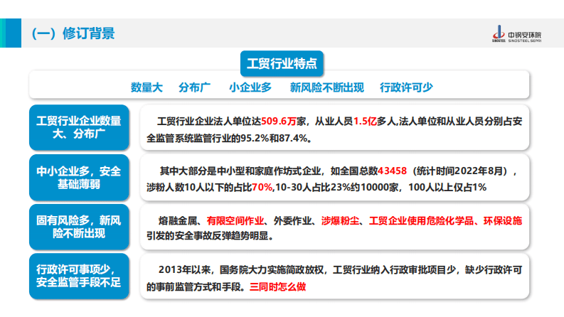Image resolution: width=564 pixels, height=317 pixels.
Task: Click the '新风险不断出现' keyword
Action: click(327, 87)
